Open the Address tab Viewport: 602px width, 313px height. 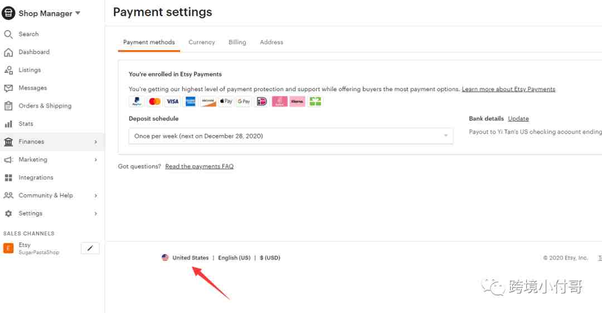(x=271, y=42)
